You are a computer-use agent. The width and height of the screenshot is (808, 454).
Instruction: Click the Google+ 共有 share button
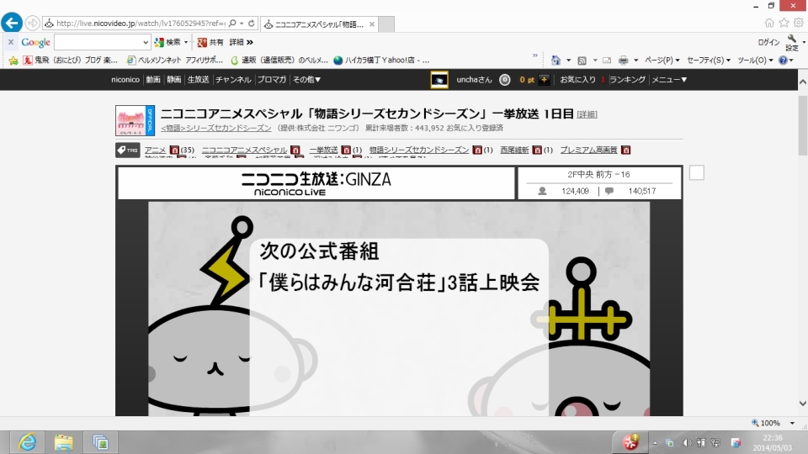210,42
